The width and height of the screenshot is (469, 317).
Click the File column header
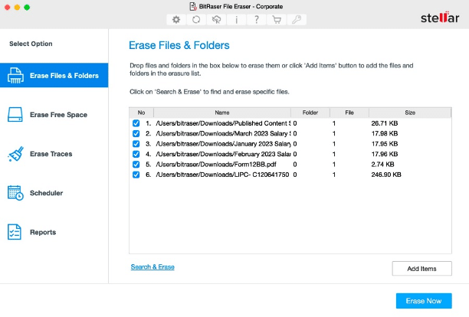coord(349,113)
